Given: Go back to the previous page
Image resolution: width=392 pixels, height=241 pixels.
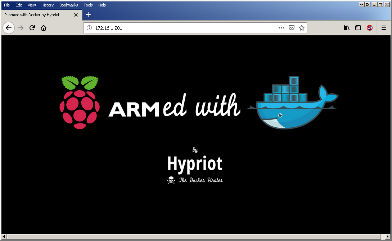Looking at the screenshot, I should pos(9,28).
